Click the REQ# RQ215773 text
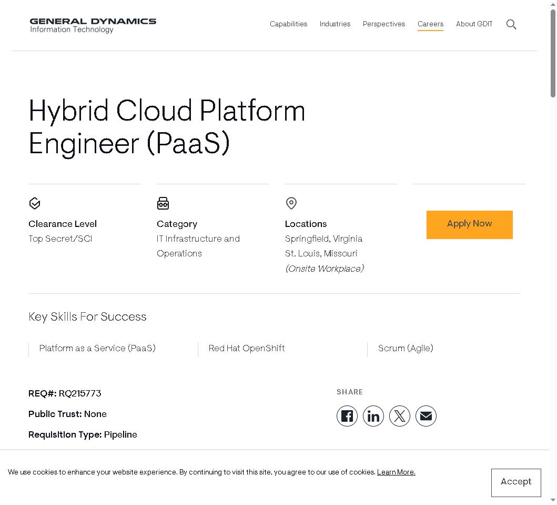 65,393
